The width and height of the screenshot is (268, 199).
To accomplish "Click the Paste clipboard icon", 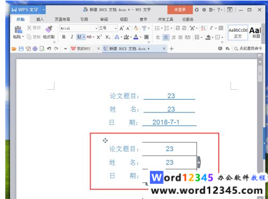I will click(x=18, y=30).
